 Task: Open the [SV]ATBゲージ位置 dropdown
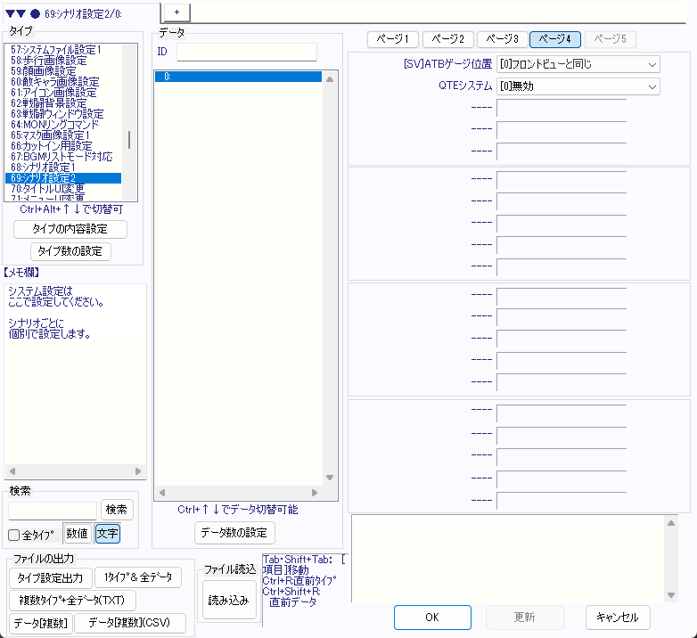point(578,64)
